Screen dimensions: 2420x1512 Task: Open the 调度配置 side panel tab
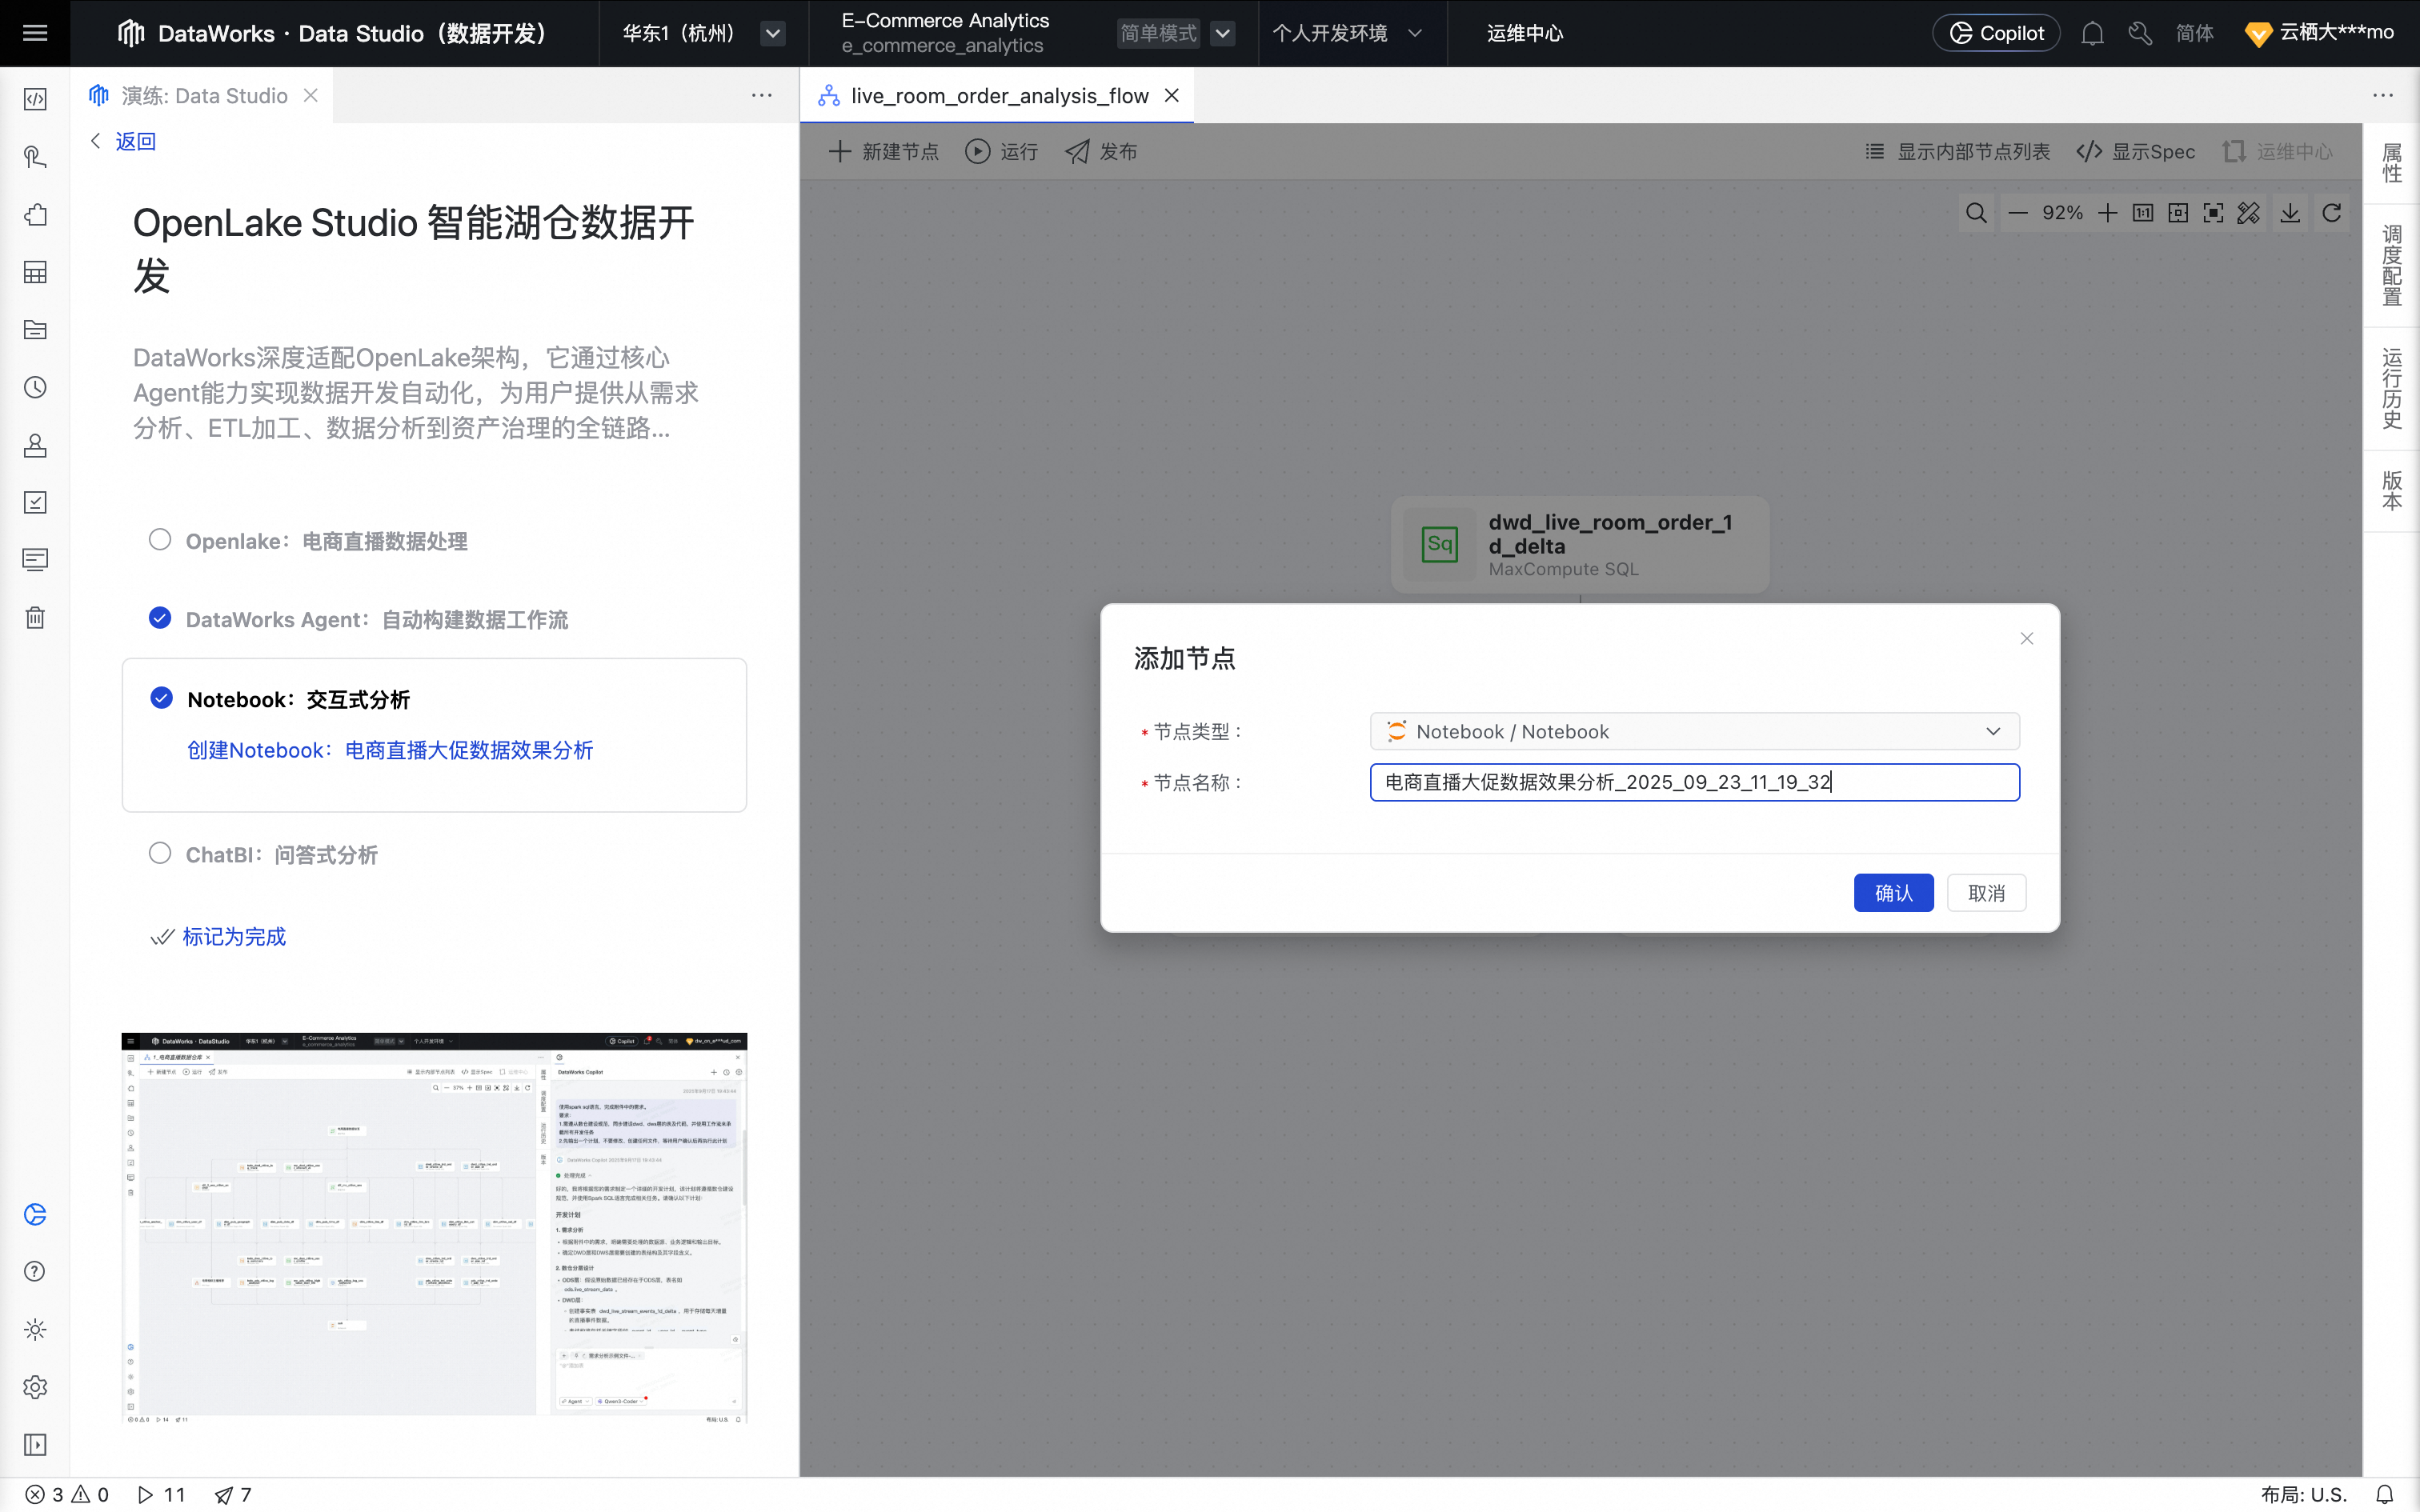pos(2391,265)
